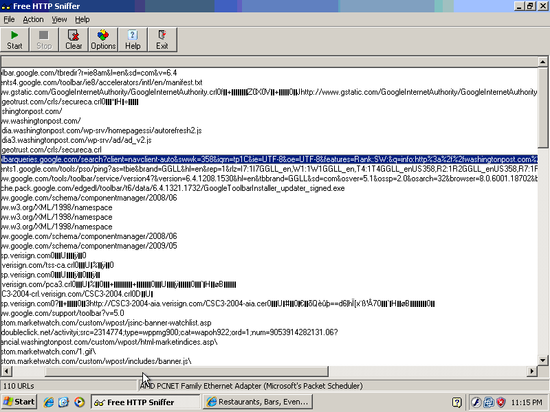Clear the captured URL list
Viewport: 550px width, 412px height.
tap(74, 40)
